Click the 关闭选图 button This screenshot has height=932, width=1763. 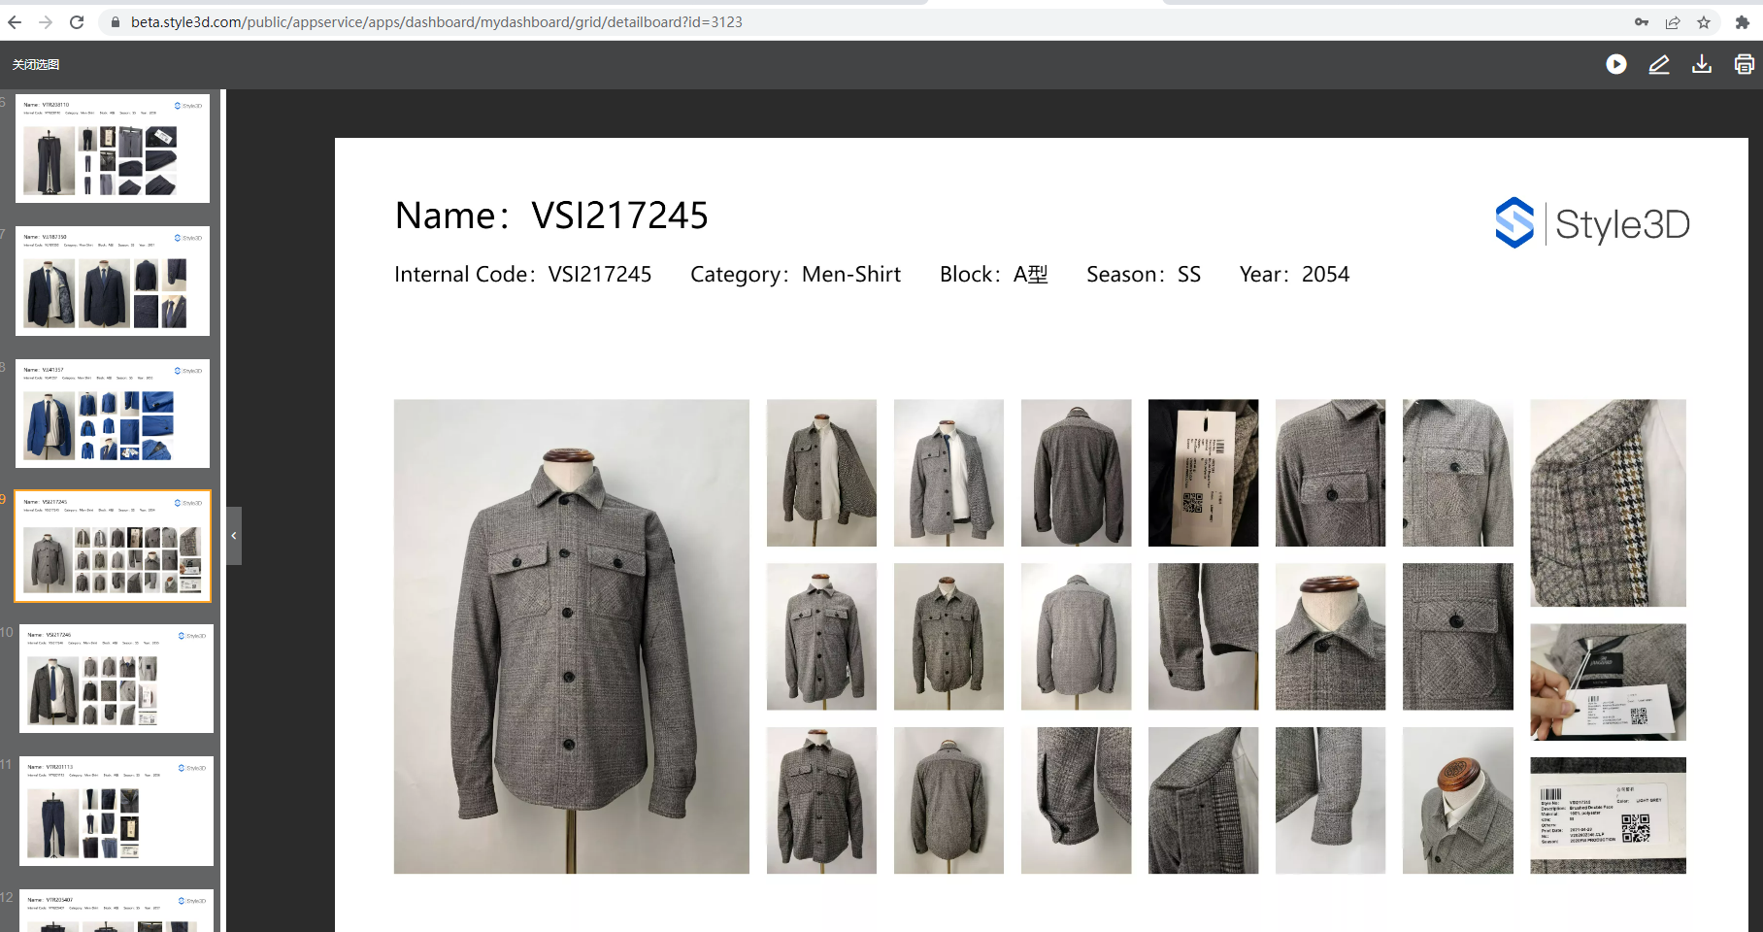point(36,64)
